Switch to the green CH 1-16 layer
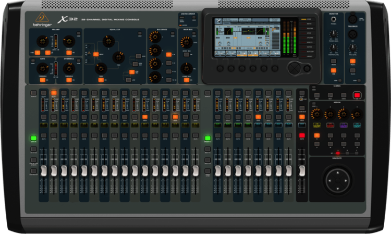Viewport: 391px width, 234px height. [33, 138]
